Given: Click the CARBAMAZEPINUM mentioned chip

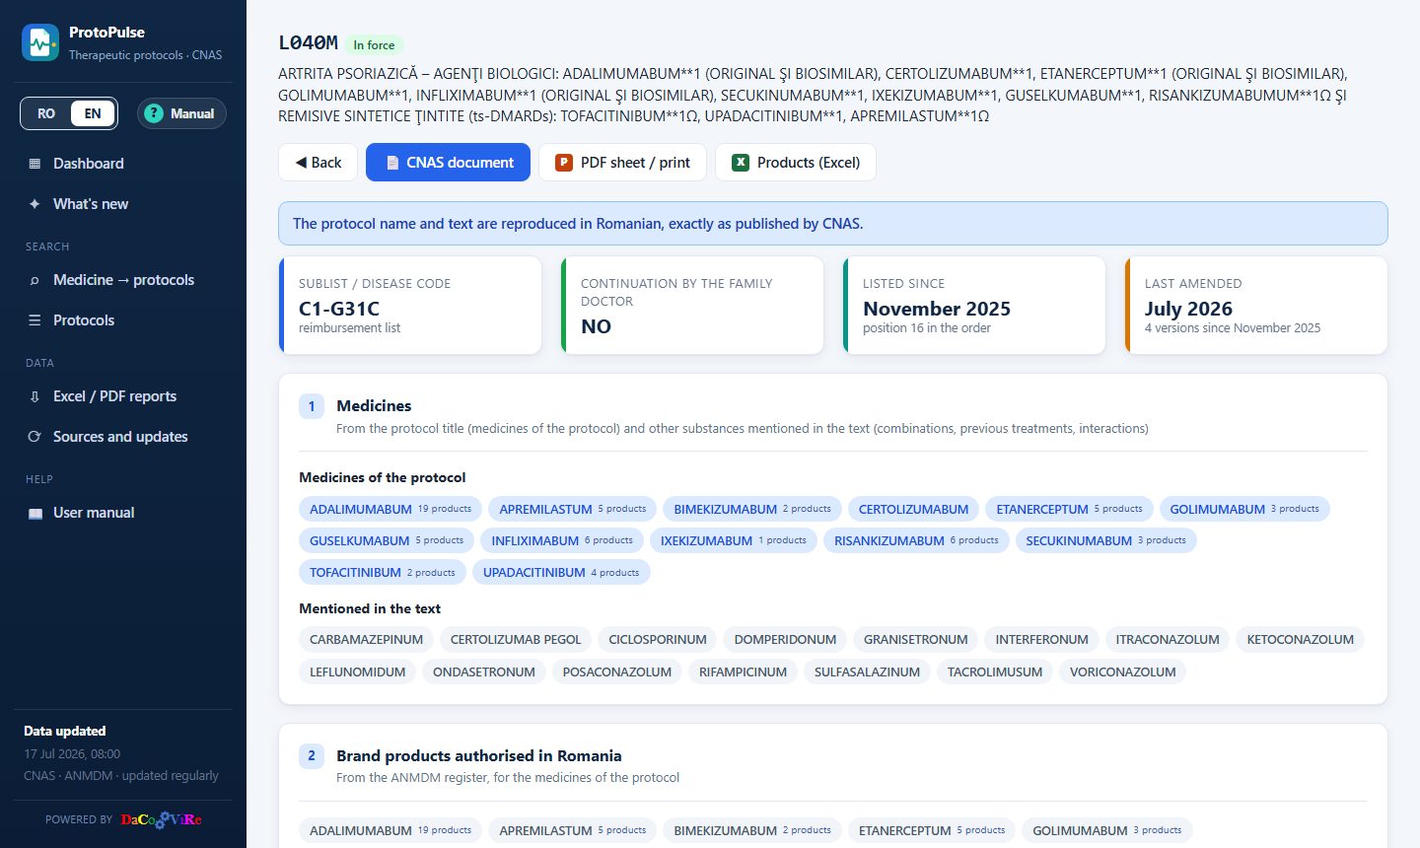Looking at the screenshot, I should point(366,640).
